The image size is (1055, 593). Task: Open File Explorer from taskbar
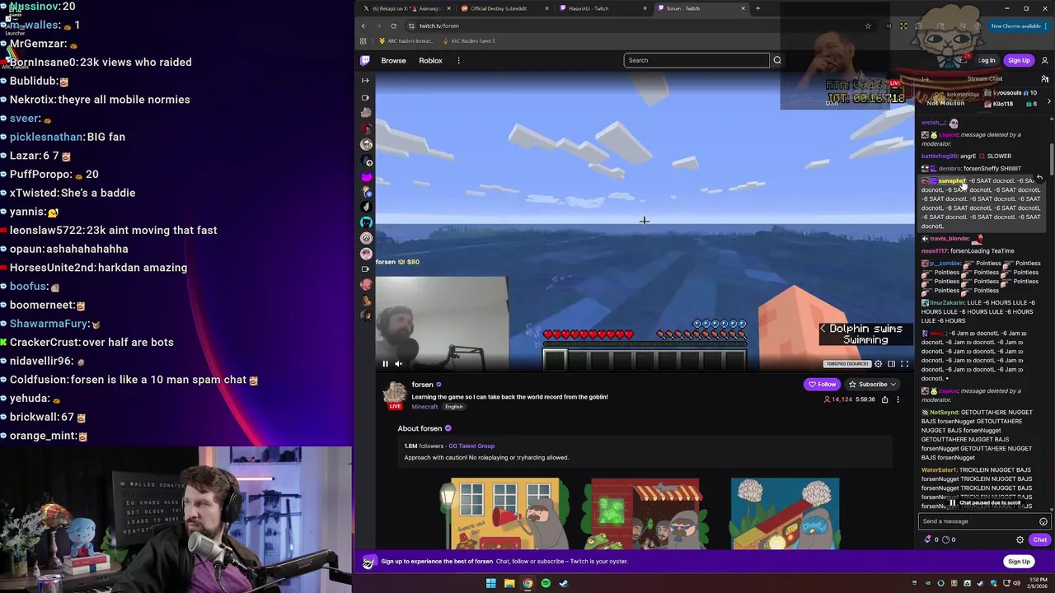pyautogui.click(x=509, y=583)
